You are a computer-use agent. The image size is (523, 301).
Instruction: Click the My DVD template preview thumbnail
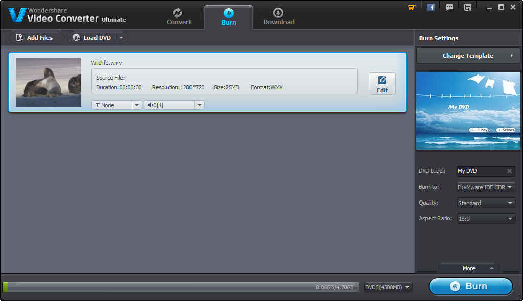[x=468, y=111]
